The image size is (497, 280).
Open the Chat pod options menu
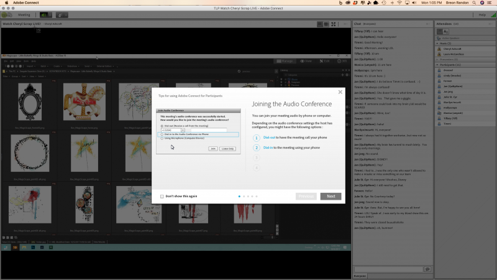point(428,24)
